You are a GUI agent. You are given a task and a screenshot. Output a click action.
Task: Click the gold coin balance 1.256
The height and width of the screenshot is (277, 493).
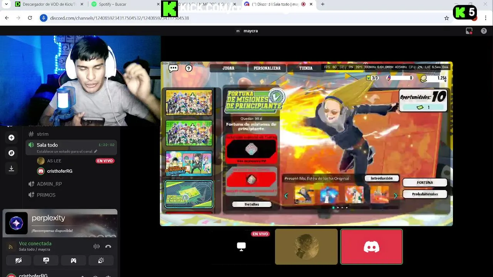[433, 78]
